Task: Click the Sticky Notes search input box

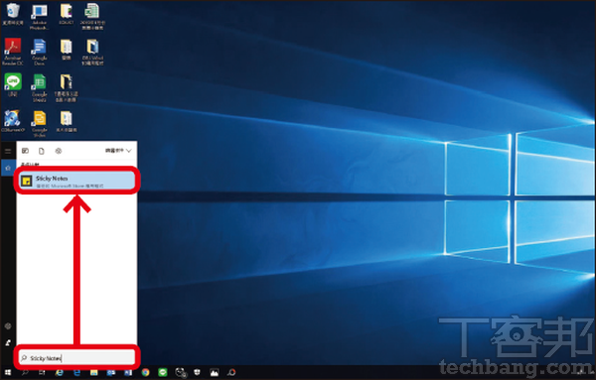Action: 77,357
